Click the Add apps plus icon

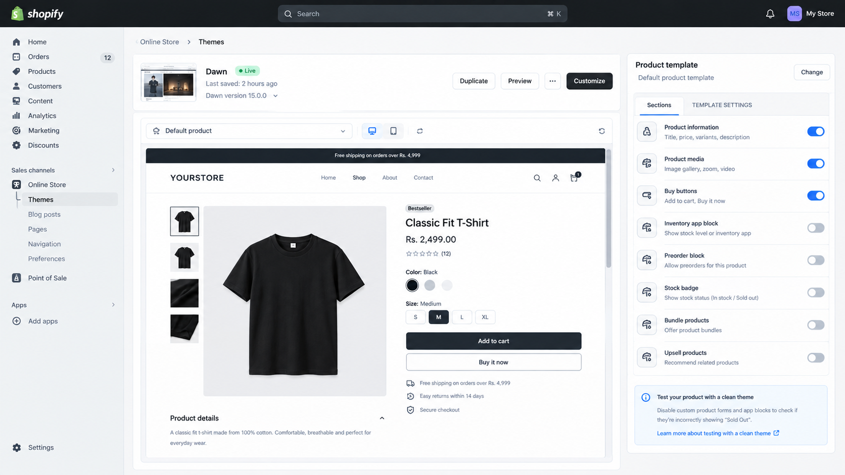(x=17, y=321)
